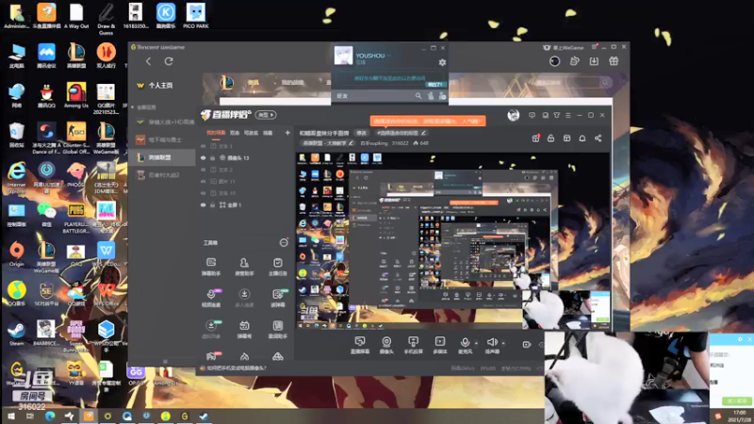Expand speaker settings arrow
754x424 pixels.
[x=503, y=343]
